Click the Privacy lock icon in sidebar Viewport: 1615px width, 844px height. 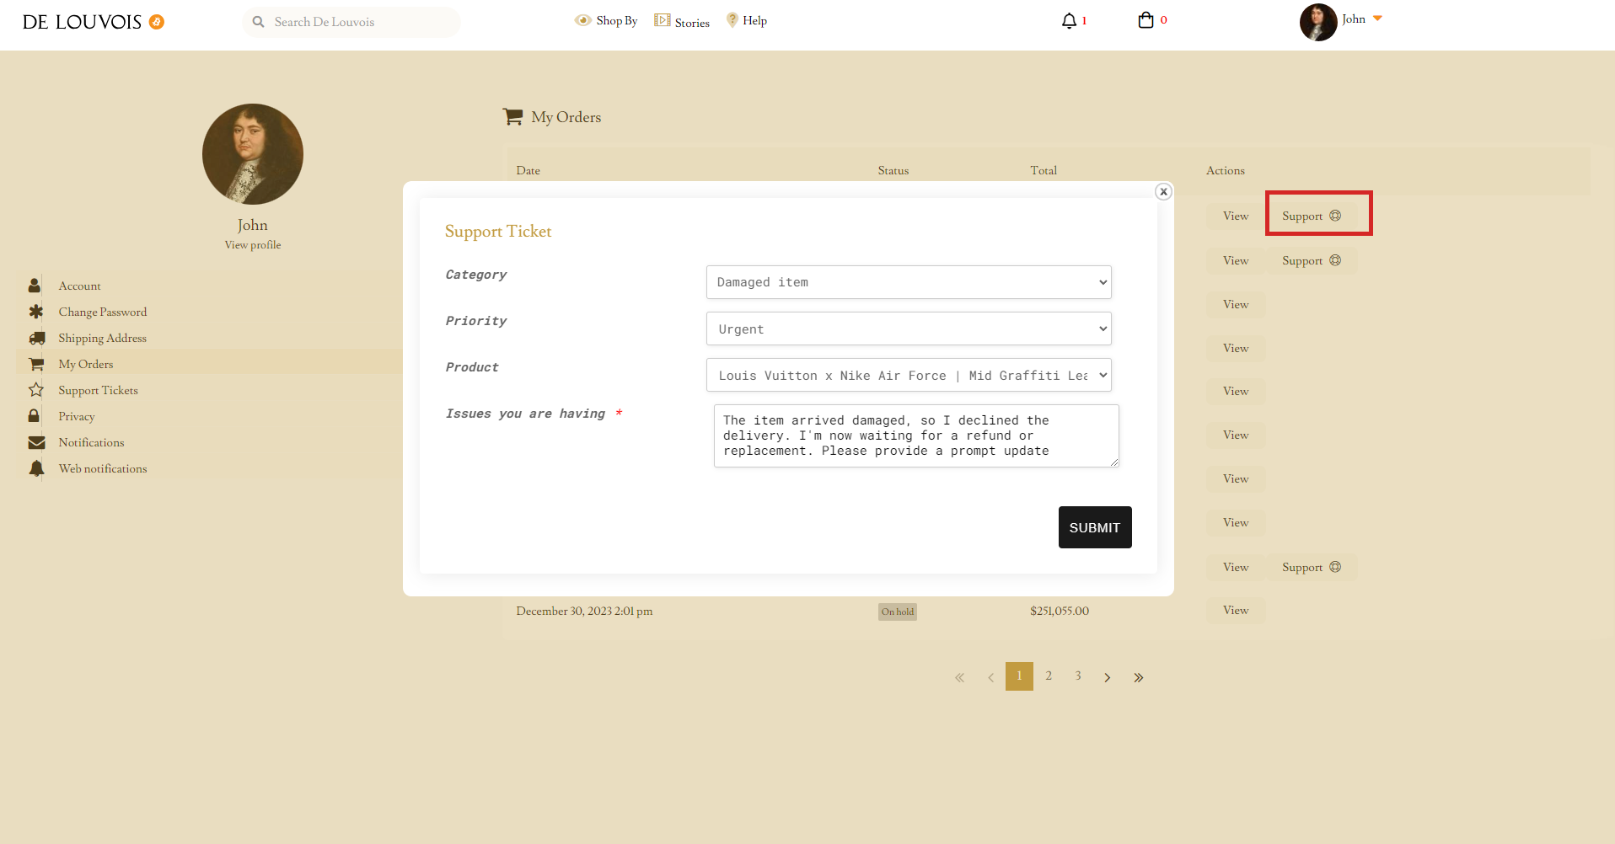(x=35, y=416)
